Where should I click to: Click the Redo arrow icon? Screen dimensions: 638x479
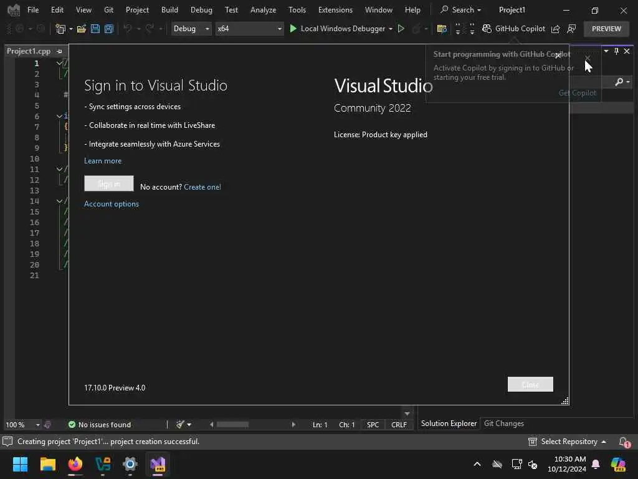coord(150,29)
